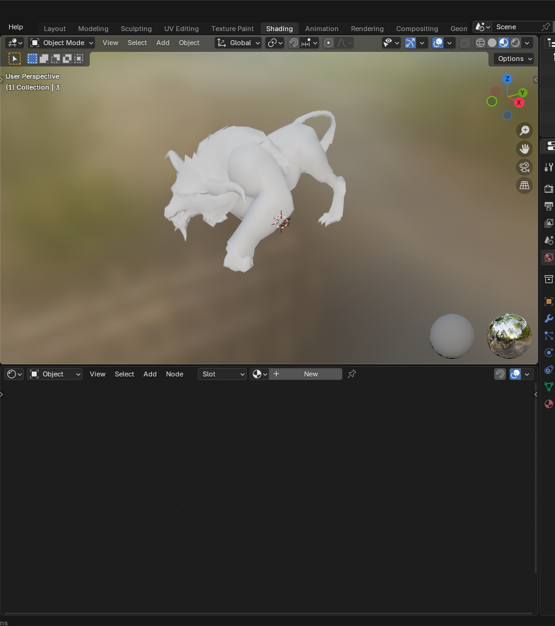Open the material Slot dropdown
This screenshot has width=555, height=626.
pyautogui.click(x=222, y=374)
